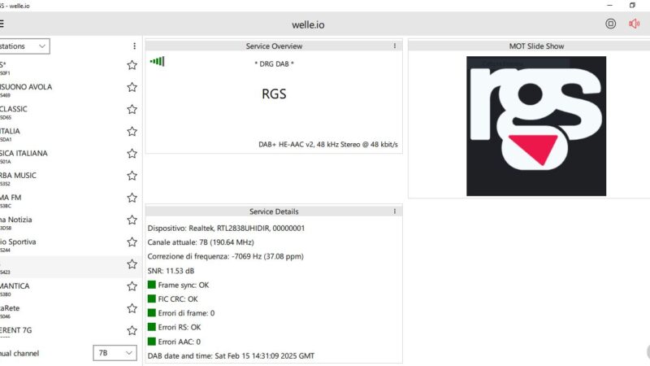The width and height of the screenshot is (650, 366).
Task: Favorite the MANTICA station star
Action: point(132,286)
